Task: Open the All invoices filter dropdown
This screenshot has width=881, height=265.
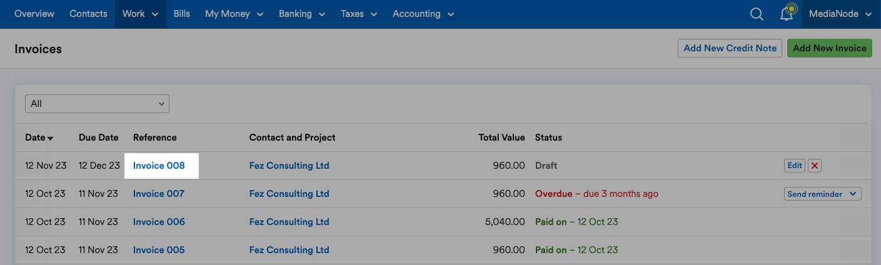Action: tap(97, 104)
